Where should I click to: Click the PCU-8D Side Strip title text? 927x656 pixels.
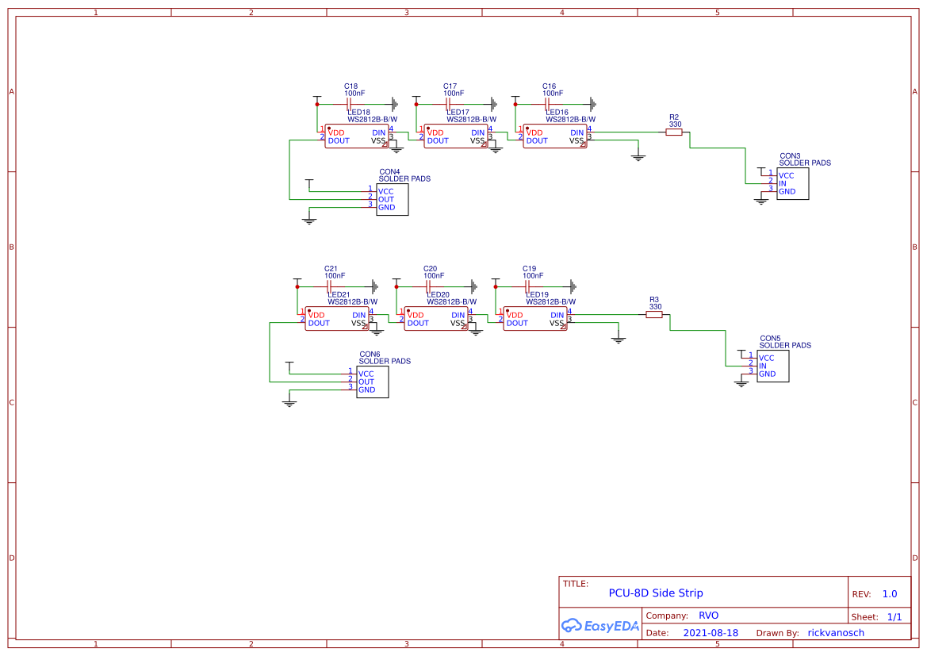coord(656,593)
